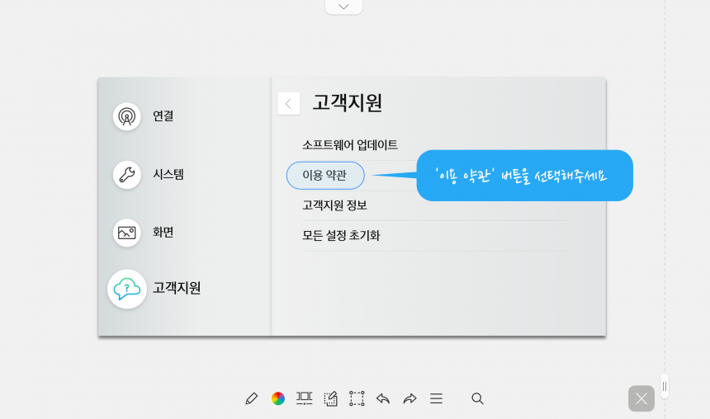Select the 고객지원 sidebar label
The height and width of the screenshot is (419, 710).
pos(177,288)
